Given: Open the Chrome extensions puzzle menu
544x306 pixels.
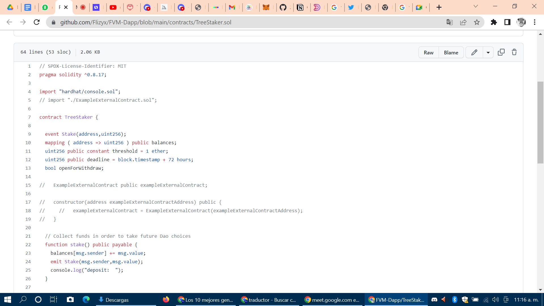Looking at the screenshot, I should 494,22.
